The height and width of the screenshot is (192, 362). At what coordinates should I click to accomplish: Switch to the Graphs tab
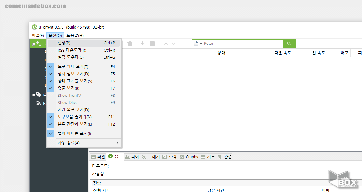(x=188, y=157)
